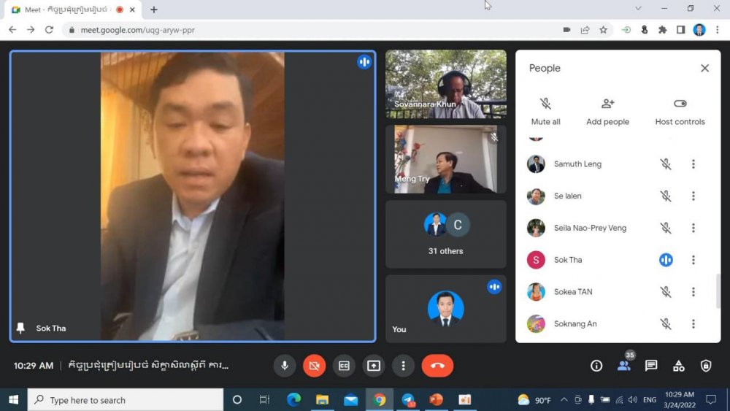Open more actions for Samuth Leng
The image size is (730, 411).
[693, 164]
